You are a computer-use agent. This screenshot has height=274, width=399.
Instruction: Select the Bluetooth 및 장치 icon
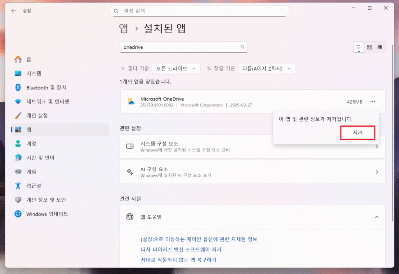pos(18,87)
